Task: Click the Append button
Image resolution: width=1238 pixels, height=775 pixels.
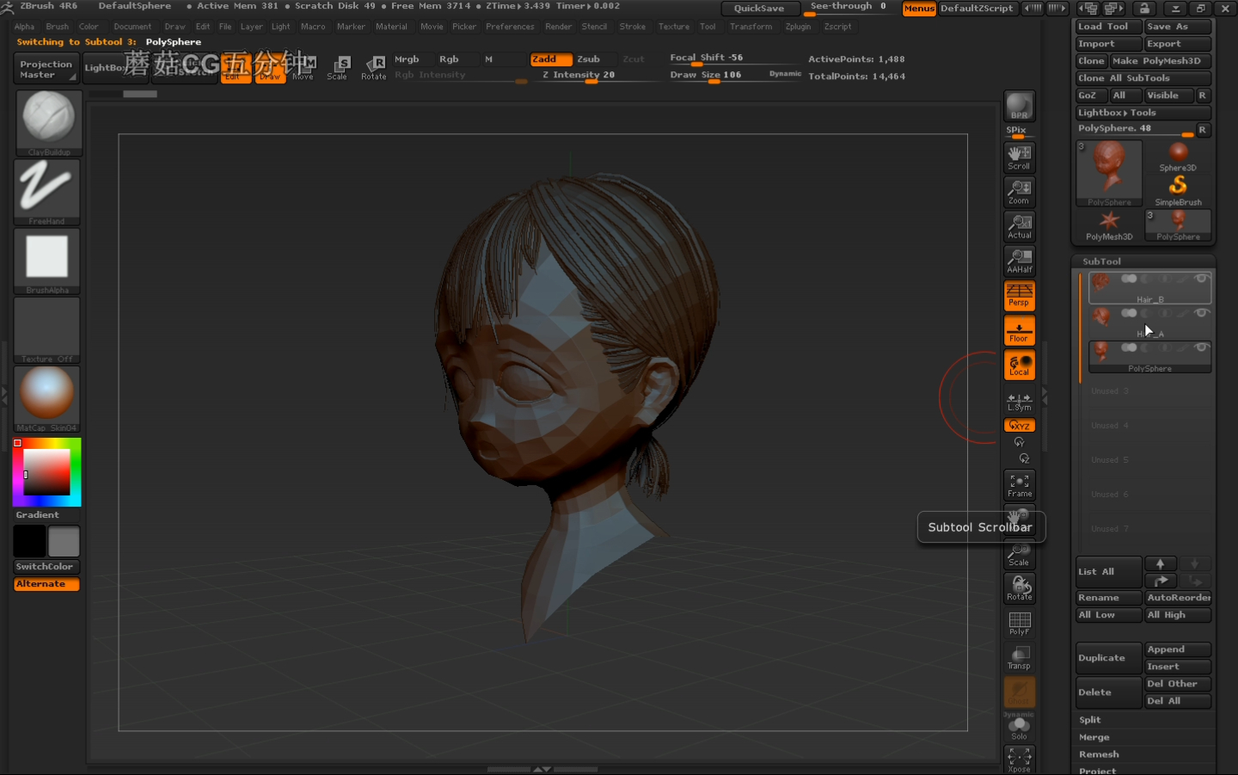Action: 1177,649
